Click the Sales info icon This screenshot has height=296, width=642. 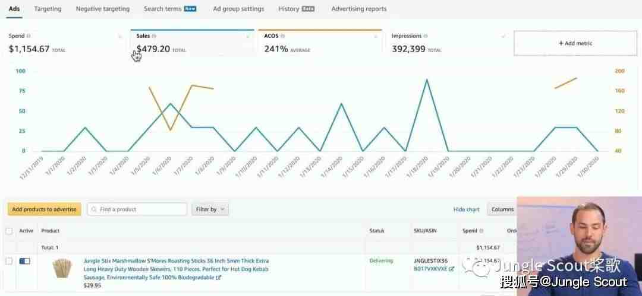point(154,36)
